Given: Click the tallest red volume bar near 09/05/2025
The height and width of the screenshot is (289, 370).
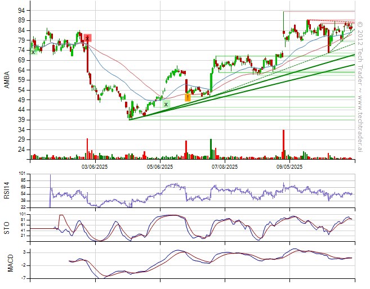Looking at the screenshot, I should (283, 144).
